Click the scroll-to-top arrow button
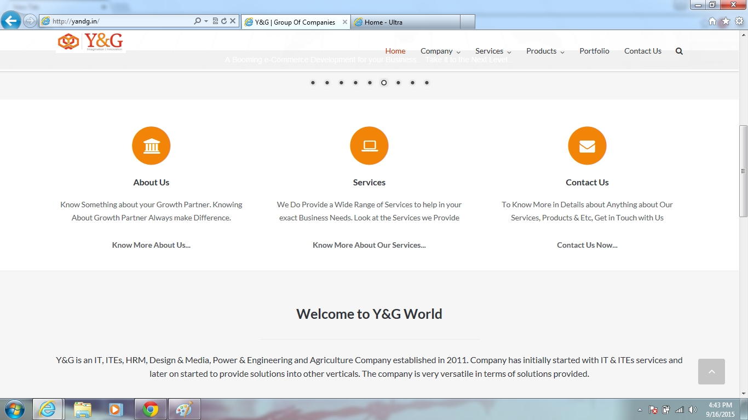The width and height of the screenshot is (748, 420). coord(711,372)
